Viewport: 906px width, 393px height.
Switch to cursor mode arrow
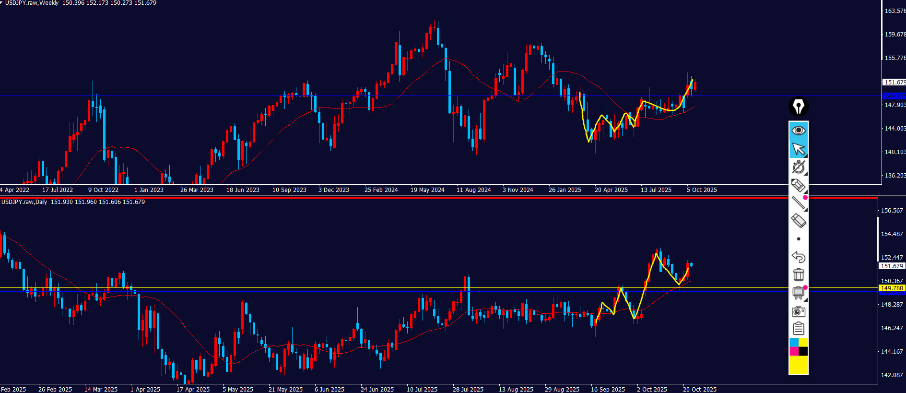[799, 149]
